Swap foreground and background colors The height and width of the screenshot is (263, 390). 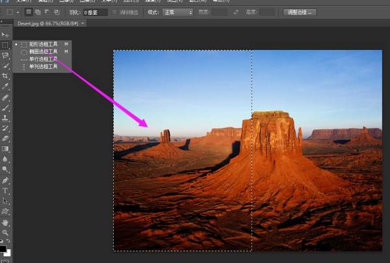8,241
